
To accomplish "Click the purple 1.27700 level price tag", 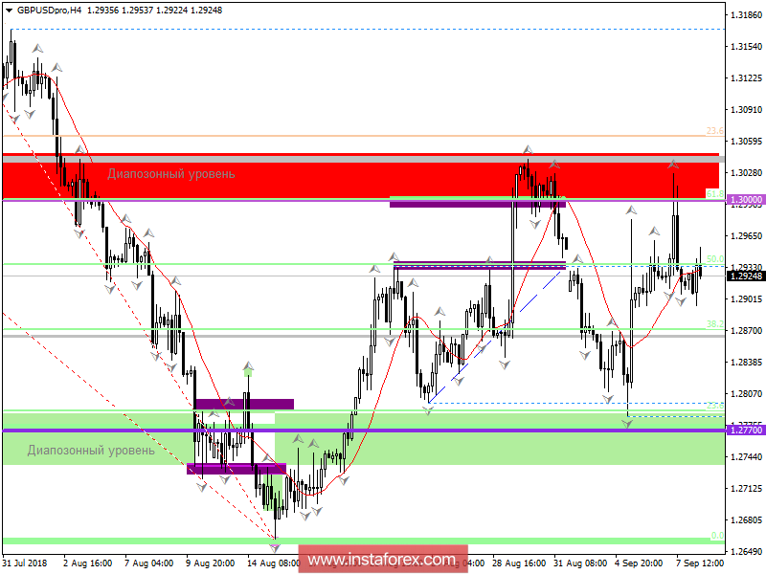I will 746,430.
